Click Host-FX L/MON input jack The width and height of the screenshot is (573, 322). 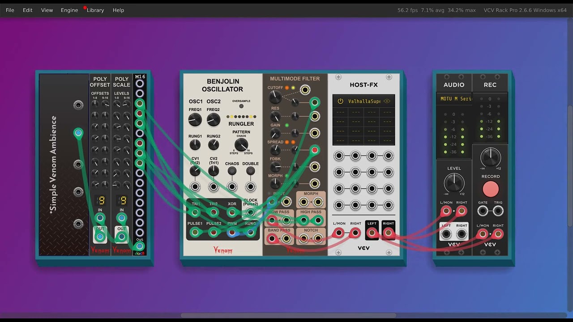click(x=339, y=233)
